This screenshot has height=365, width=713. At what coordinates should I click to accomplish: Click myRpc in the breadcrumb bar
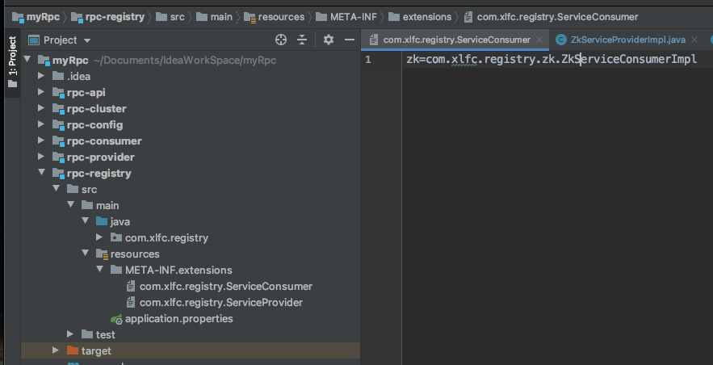coord(43,17)
